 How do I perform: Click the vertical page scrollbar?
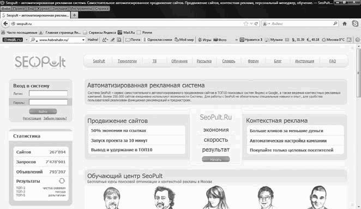(x=359, y=126)
